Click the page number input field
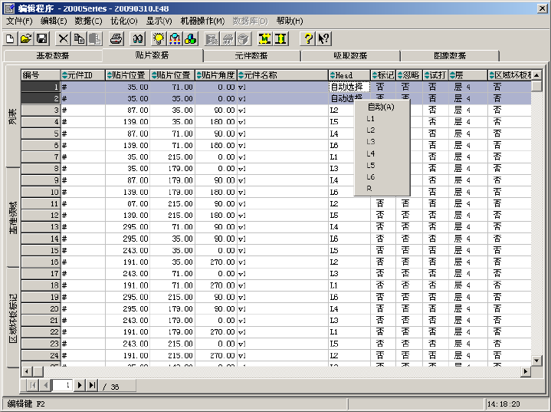This screenshot has height=412, width=551. click(64, 384)
